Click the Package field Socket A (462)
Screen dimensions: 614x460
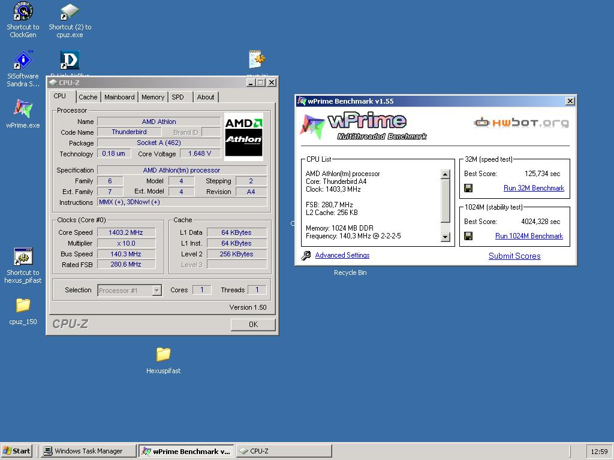click(x=159, y=143)
